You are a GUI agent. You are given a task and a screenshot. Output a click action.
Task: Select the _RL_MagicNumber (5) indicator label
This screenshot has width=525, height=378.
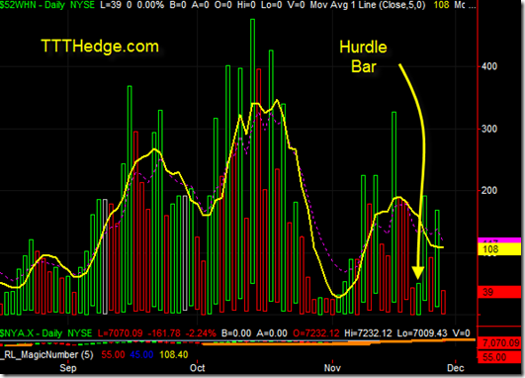tap(46, 354)
